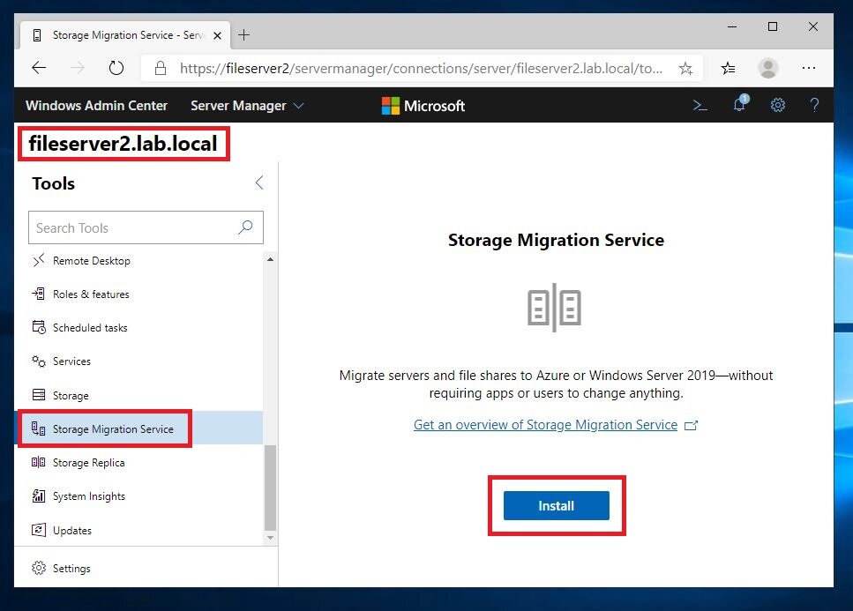Click the page icon on browser tab

tap(37, 35)
